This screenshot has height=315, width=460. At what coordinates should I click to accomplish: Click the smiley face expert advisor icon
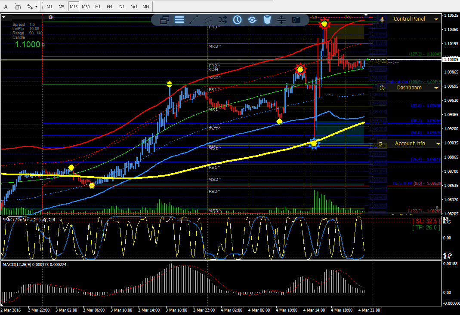(50, 17)
